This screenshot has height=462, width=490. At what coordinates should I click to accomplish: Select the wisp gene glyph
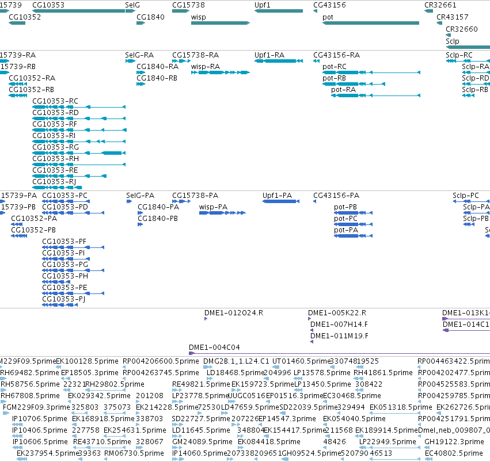[x=221, y=23]
